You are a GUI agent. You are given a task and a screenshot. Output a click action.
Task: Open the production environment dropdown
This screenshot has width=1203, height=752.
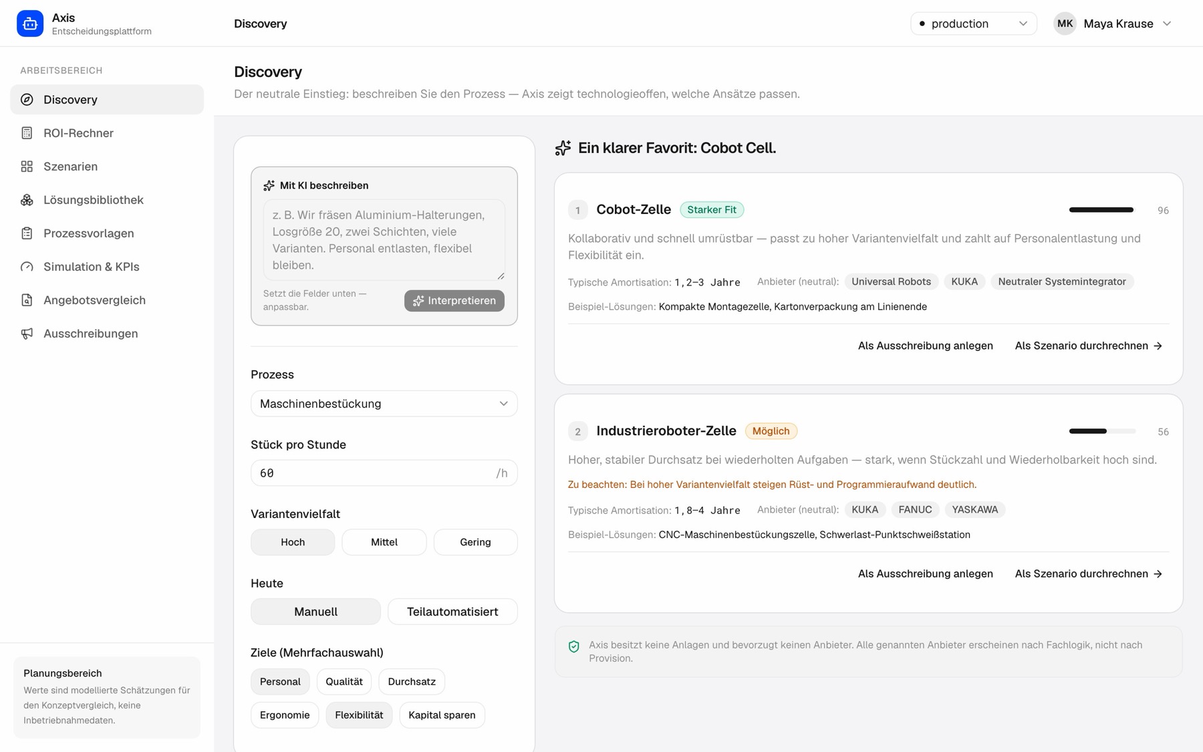tap(973, 23)
